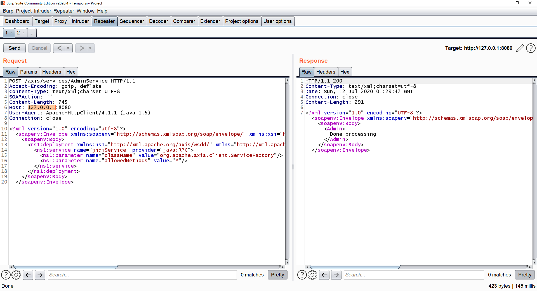The width and height of the screenshot is (537, 291).
Task: Show request Params view
Action: (29, 72)
